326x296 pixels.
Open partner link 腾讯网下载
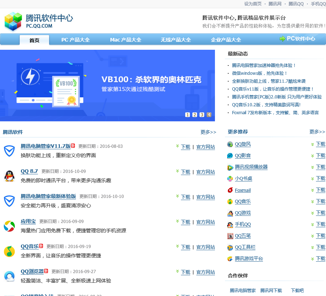pyautogui.click(x=271, y=290)
